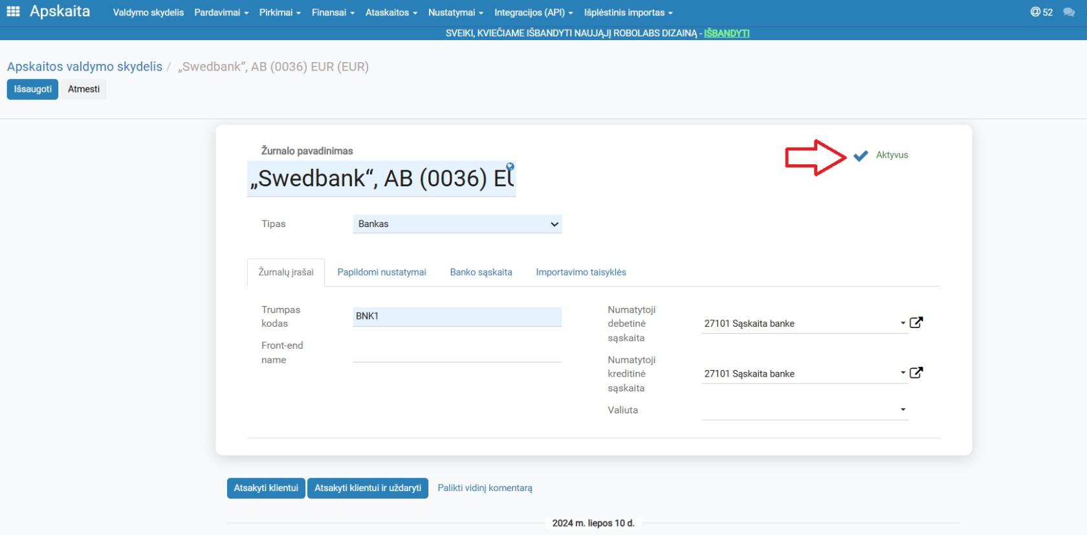This screenshot has width=1087, height=535.
Task: Go to Valdymo skydelis in navbar
Action: [x=148, y=12]
